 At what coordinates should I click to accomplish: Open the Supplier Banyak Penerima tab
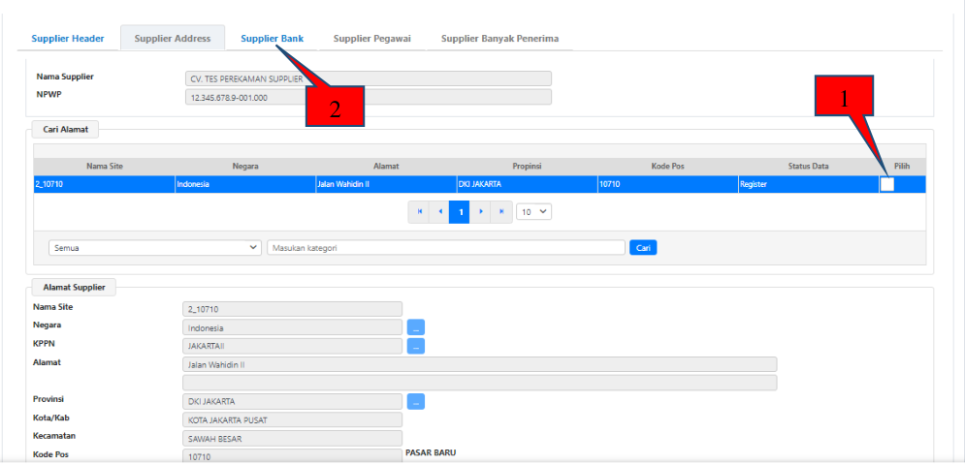click(499, 39)
